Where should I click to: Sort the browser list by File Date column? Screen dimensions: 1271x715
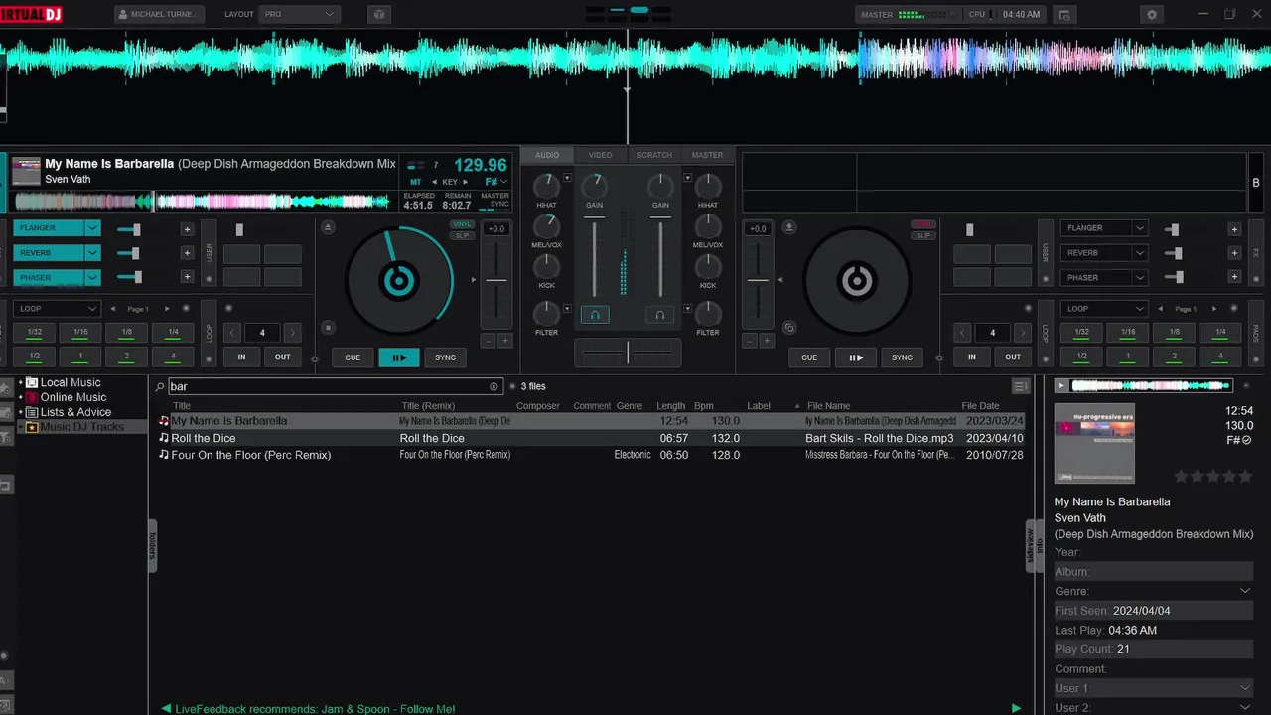(981, 406)
